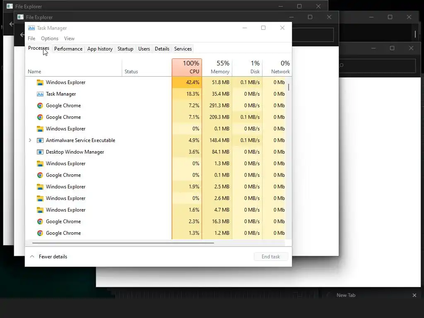The height and width of the screenshot is (318, 424).
Task: Click the Chrome icon in the 1.2 MB row
Action: [40, 233]
